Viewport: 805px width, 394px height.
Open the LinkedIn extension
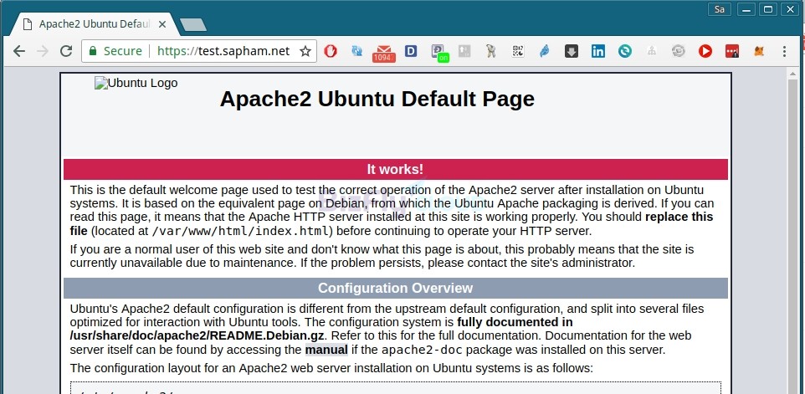tap(598, 51)
